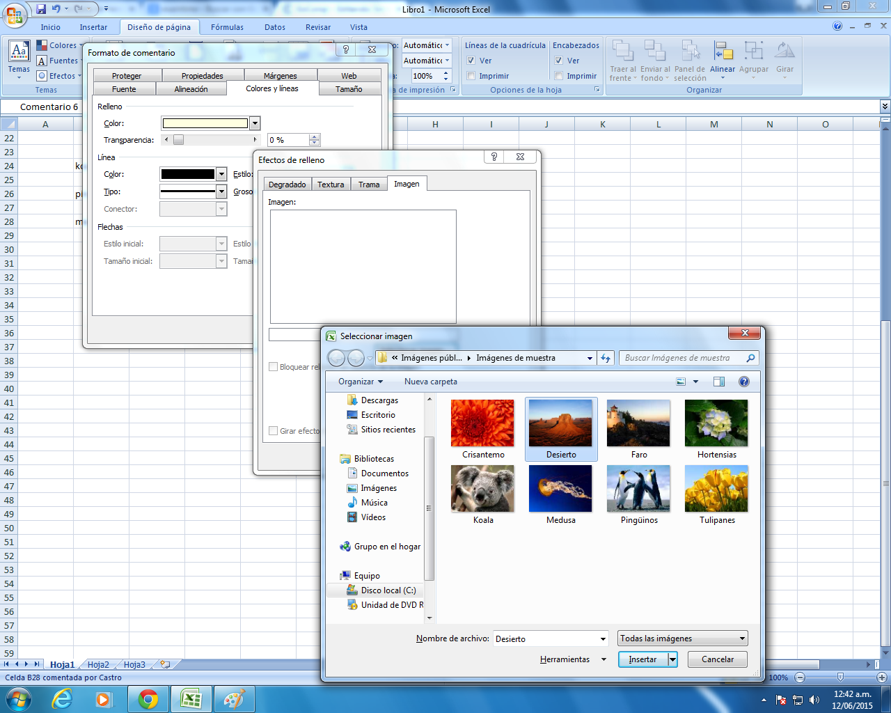Open the Organizar dropdown menu
This screenshot has width=891, height=713.
pos(360,382)
